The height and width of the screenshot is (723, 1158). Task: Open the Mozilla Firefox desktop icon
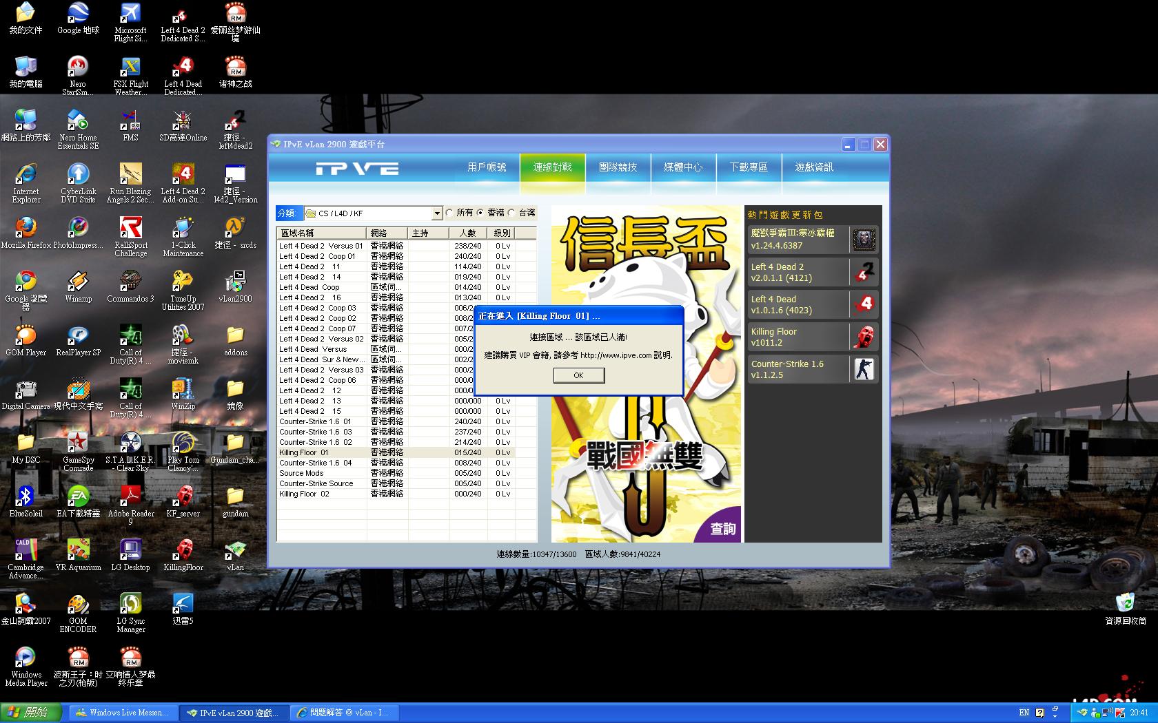coord(26,228)
